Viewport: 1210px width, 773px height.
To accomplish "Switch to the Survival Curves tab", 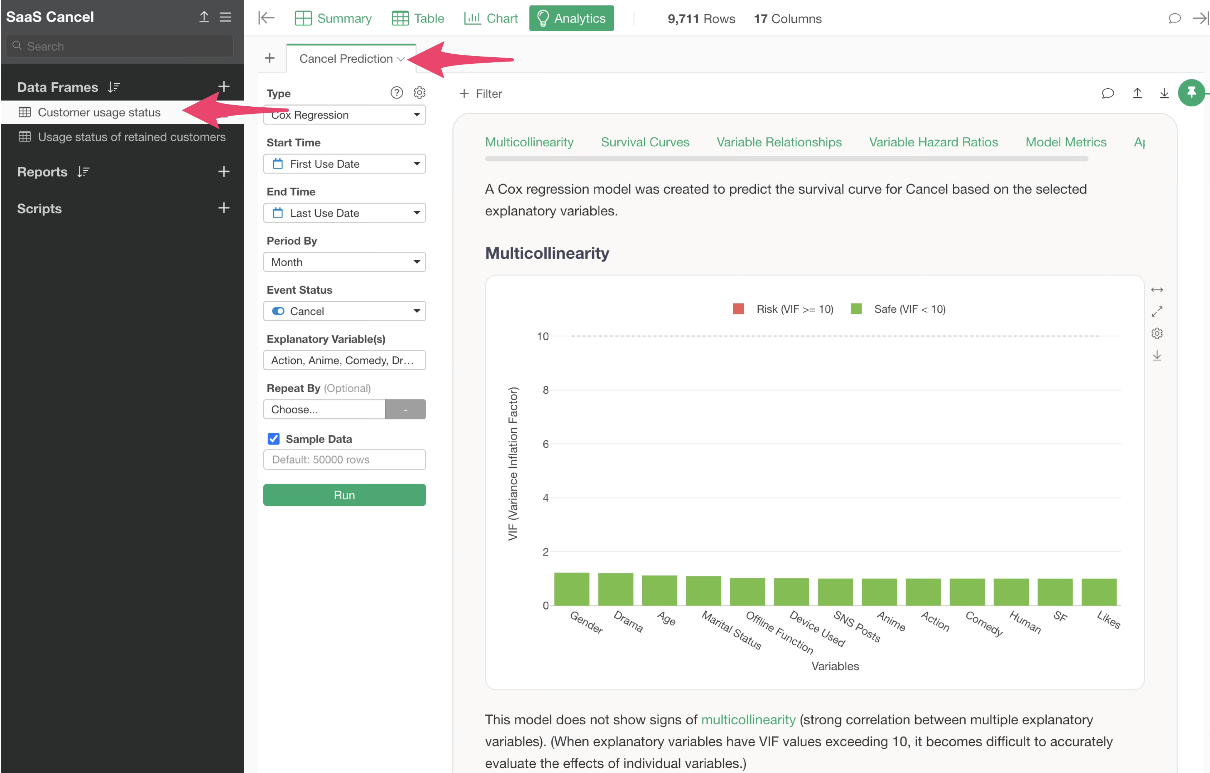I will (645, 142).
